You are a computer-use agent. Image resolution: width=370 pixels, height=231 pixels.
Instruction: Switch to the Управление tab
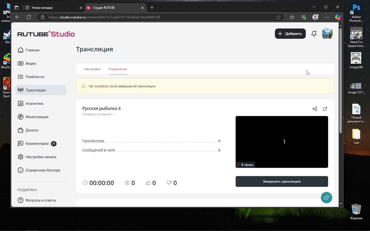pyautogui.click(x=118, y=69)
